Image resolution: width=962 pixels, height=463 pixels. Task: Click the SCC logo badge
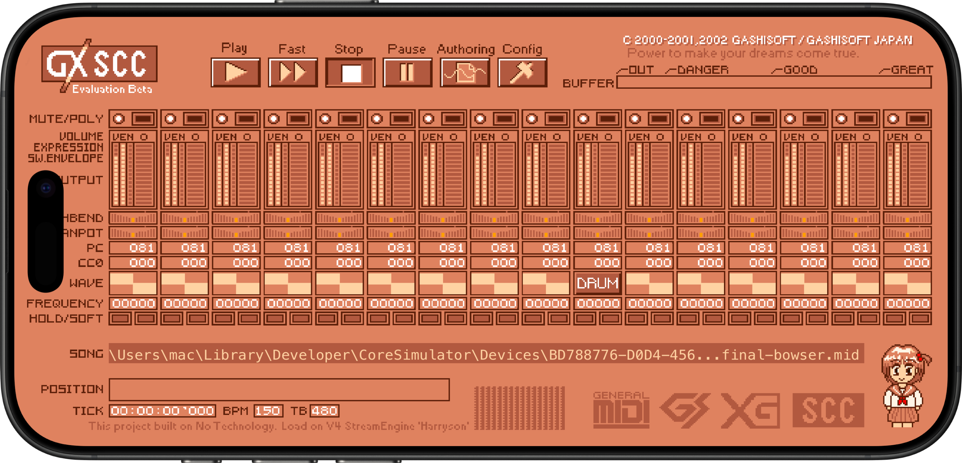pyautogui.click(x=828, y=410)
